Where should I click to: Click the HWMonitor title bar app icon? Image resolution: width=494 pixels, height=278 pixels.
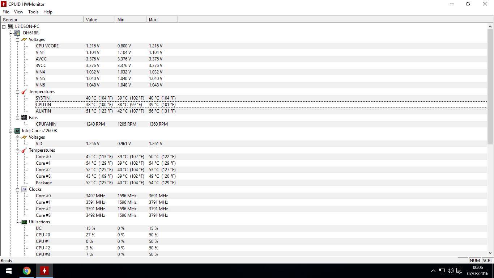[x=4, y=4]
